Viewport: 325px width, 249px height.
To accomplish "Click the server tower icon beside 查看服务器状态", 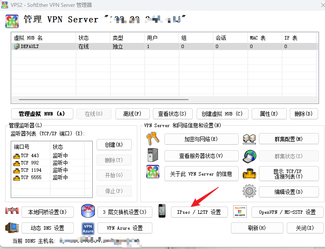I will point(153,155).
